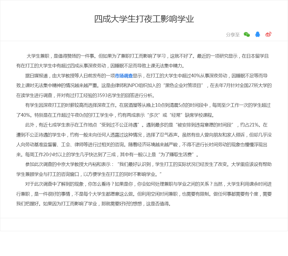This screenshot has width=288, height=256.
Task: Share article to Sina Weibo
Action: coord(268,34)
